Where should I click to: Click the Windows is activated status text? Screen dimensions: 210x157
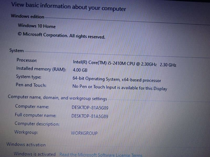(35, 154)
